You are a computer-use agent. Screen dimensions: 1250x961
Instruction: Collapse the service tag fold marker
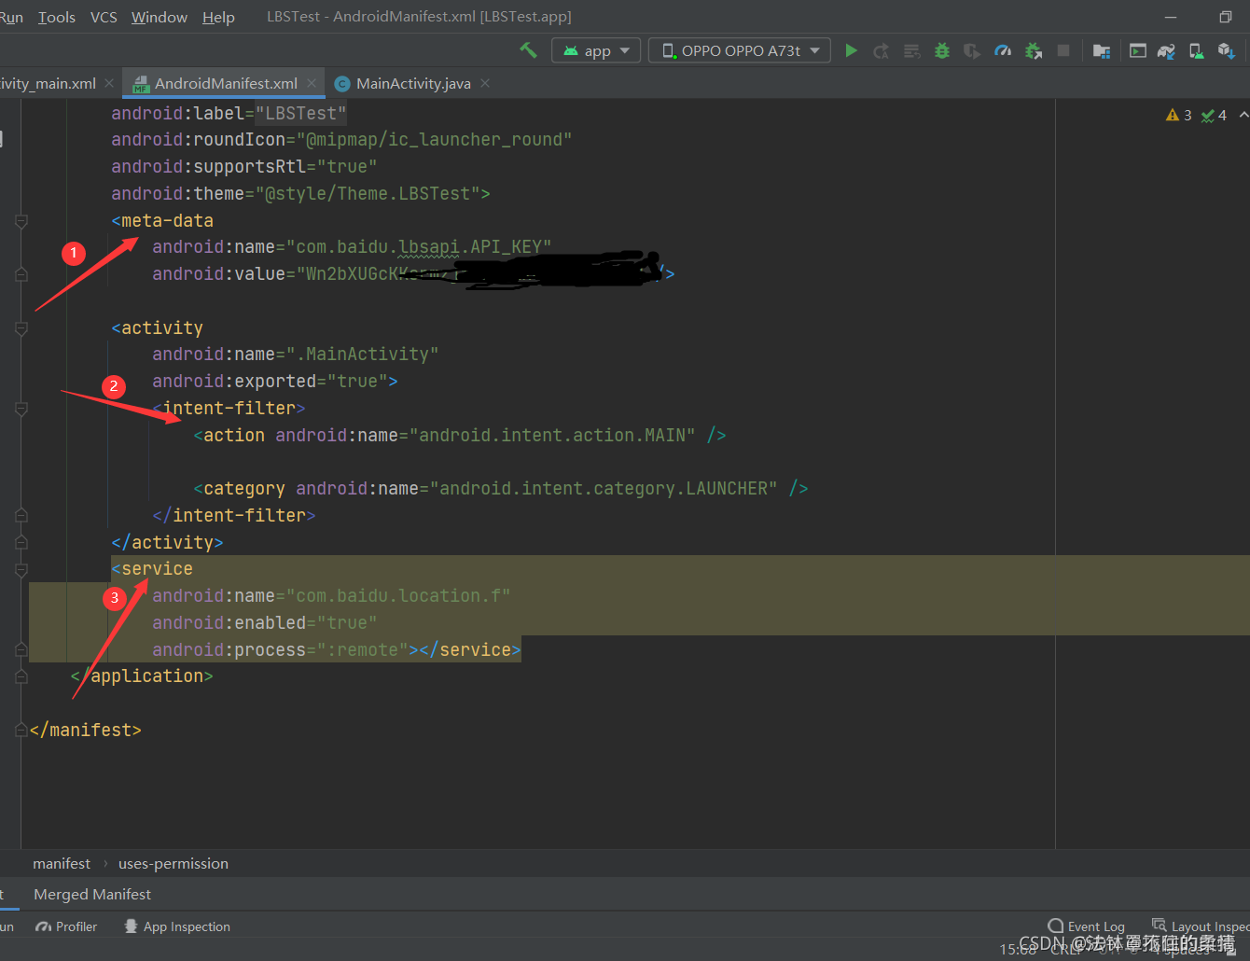[21, 569]
